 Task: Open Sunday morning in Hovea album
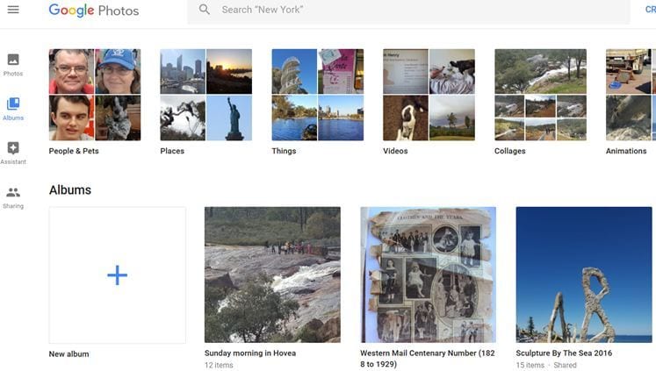[272, 275]
